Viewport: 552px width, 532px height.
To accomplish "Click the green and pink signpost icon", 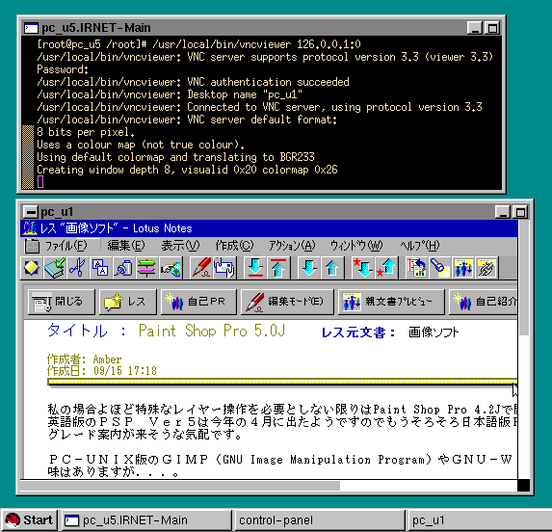I will (146, 268).
